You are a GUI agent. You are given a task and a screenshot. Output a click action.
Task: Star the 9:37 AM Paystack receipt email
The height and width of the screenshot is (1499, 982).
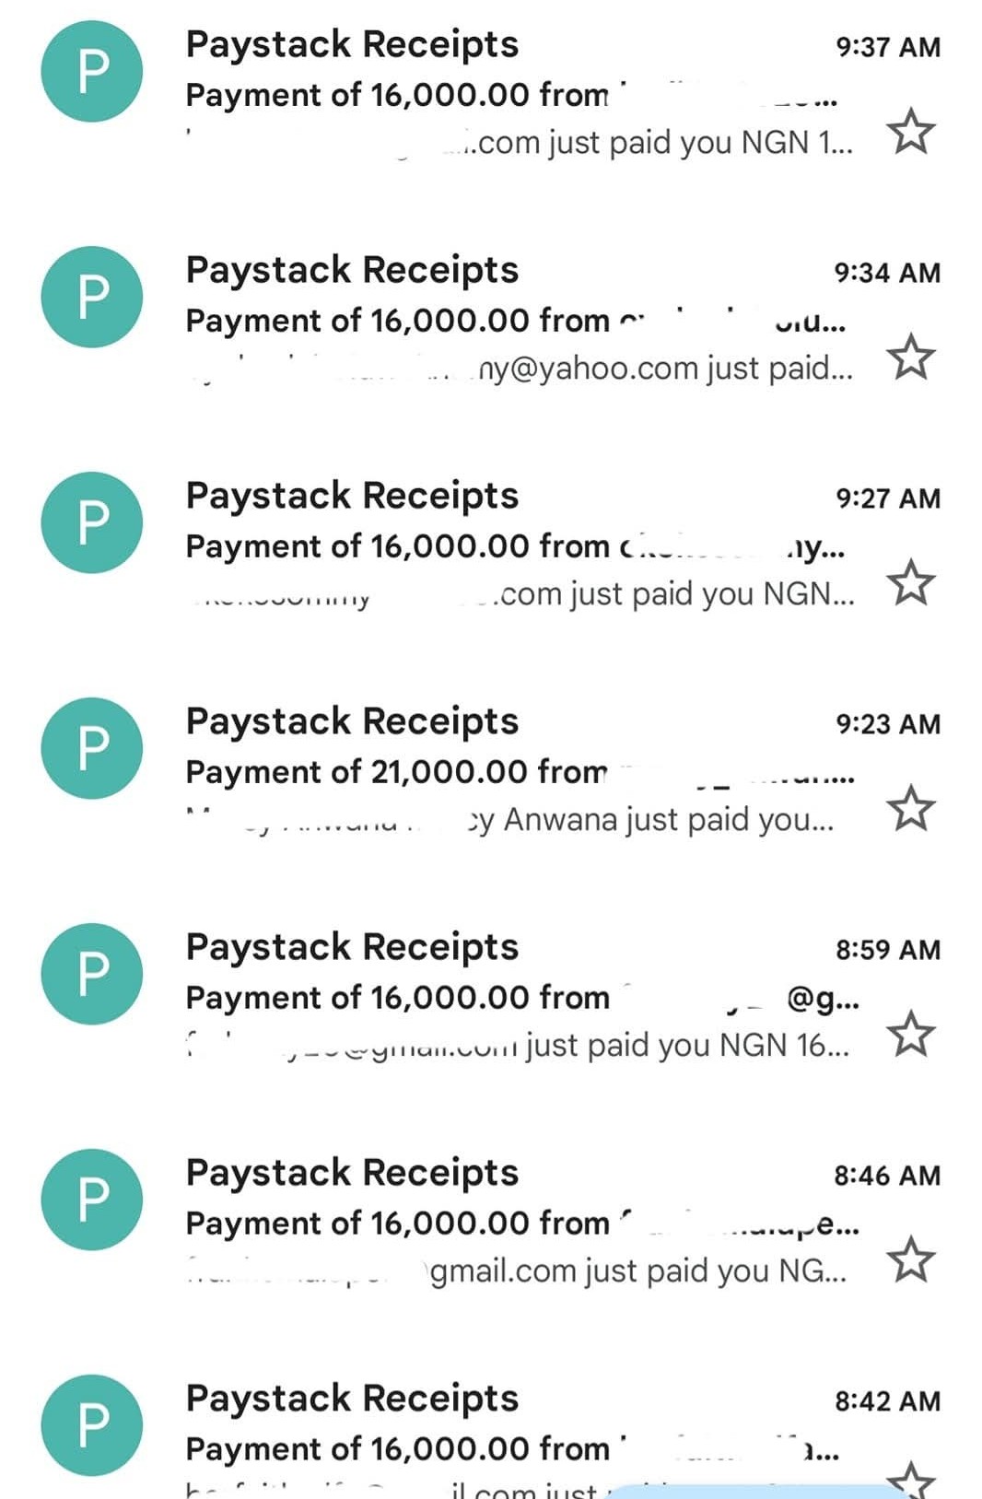(x=910, y=132)
